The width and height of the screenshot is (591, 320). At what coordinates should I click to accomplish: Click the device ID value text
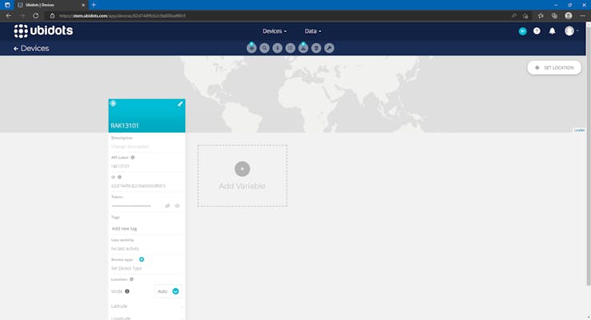[x=138, y=186]
